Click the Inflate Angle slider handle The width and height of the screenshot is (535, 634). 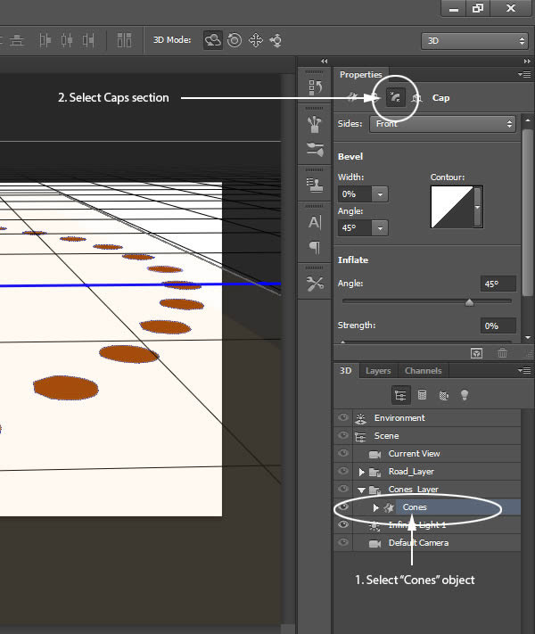point(469,302)
